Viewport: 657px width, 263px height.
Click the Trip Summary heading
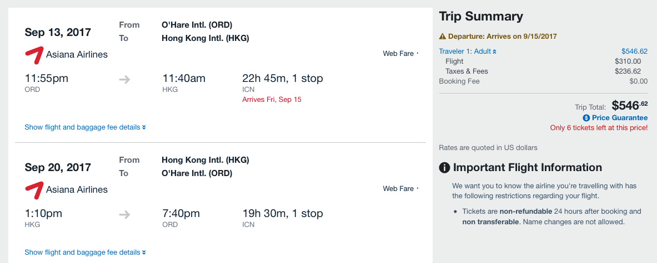481,17
